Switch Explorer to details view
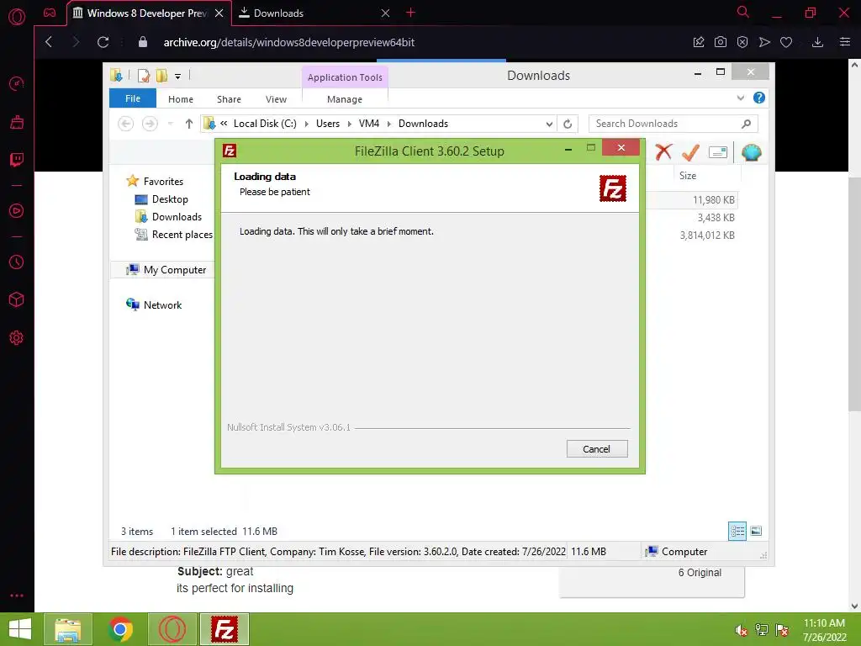Screen dimensions: 861x646 (737, 531)
